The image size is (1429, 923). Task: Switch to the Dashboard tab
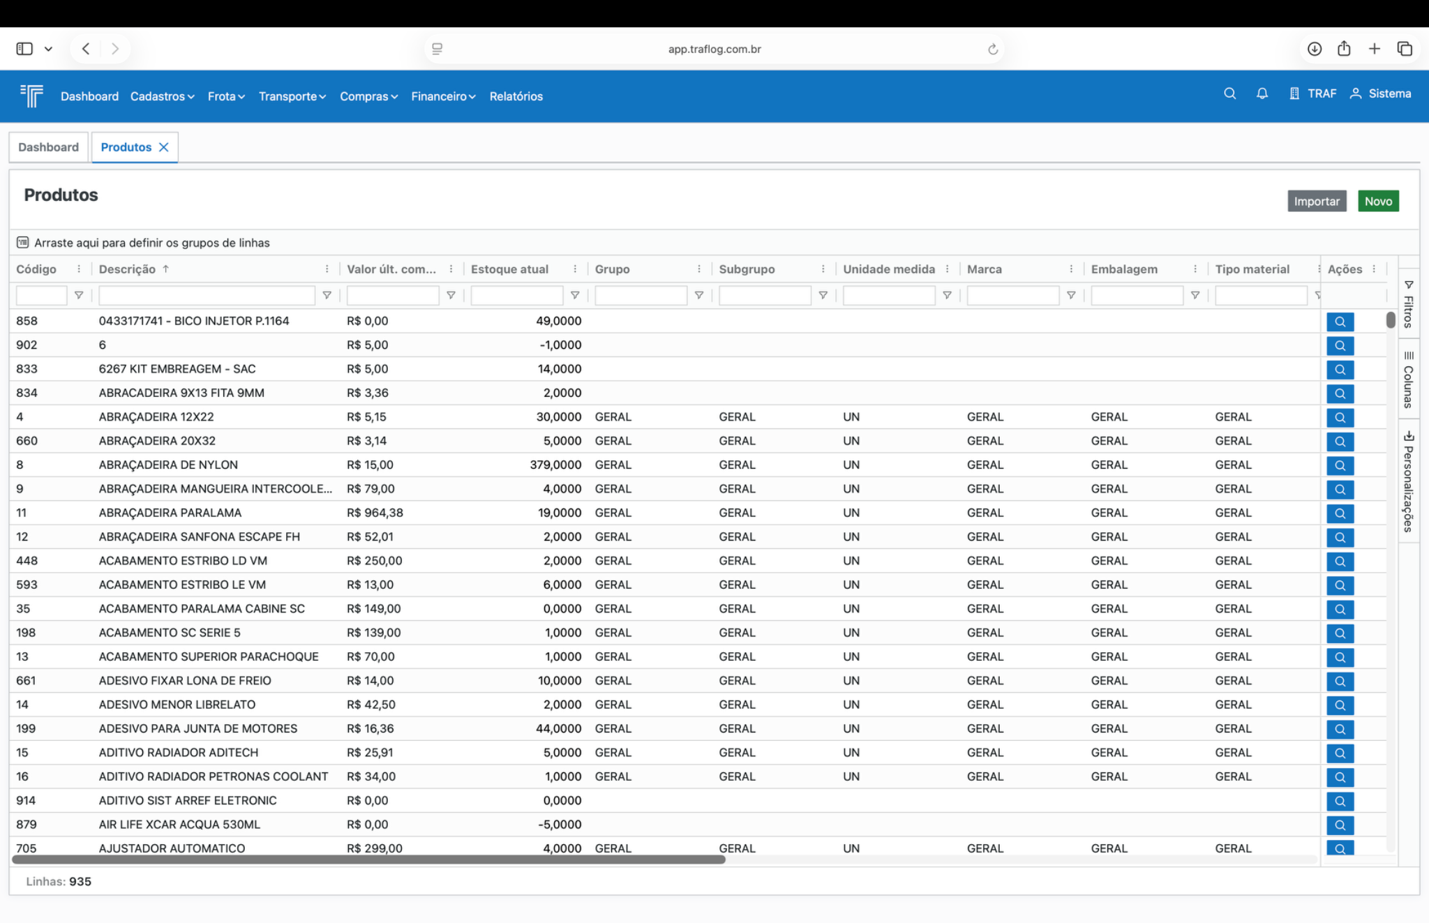point(48,147)
